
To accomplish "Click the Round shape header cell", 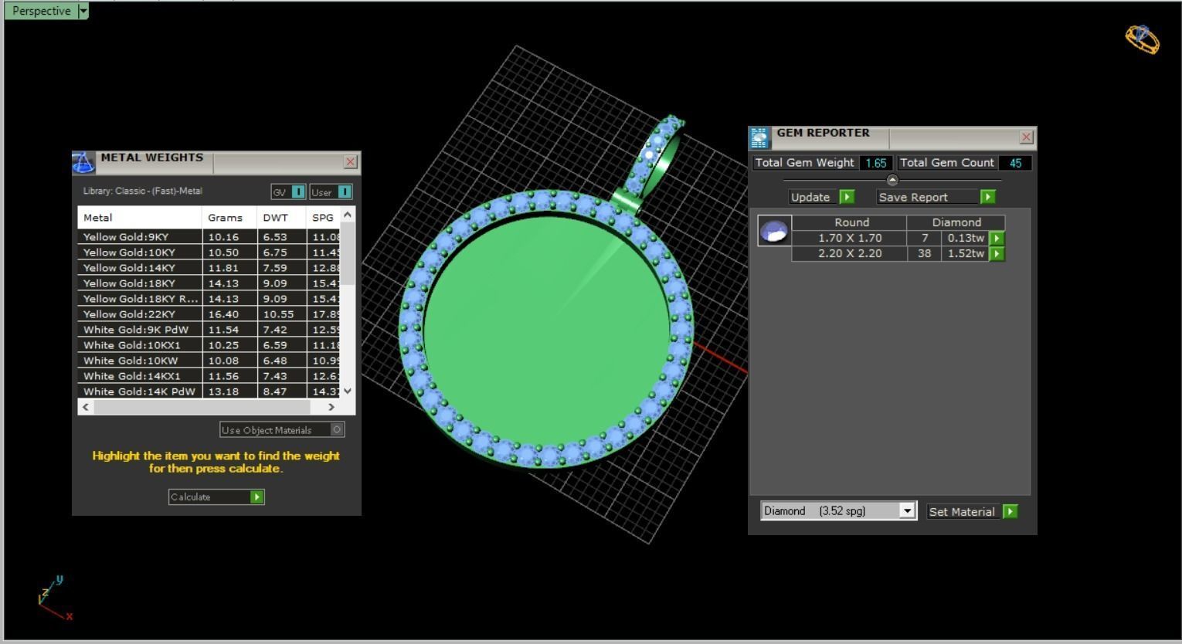I will pyautogui.click(x=851, y=222).
